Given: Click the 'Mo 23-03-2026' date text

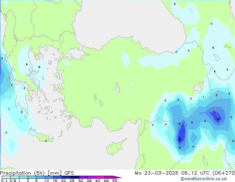Looking at the screenshot, I should tap(157, 173).
